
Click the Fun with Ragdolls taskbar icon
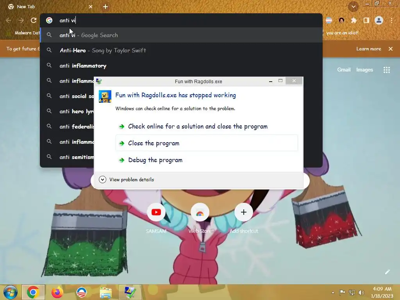[x=130, y=292]
